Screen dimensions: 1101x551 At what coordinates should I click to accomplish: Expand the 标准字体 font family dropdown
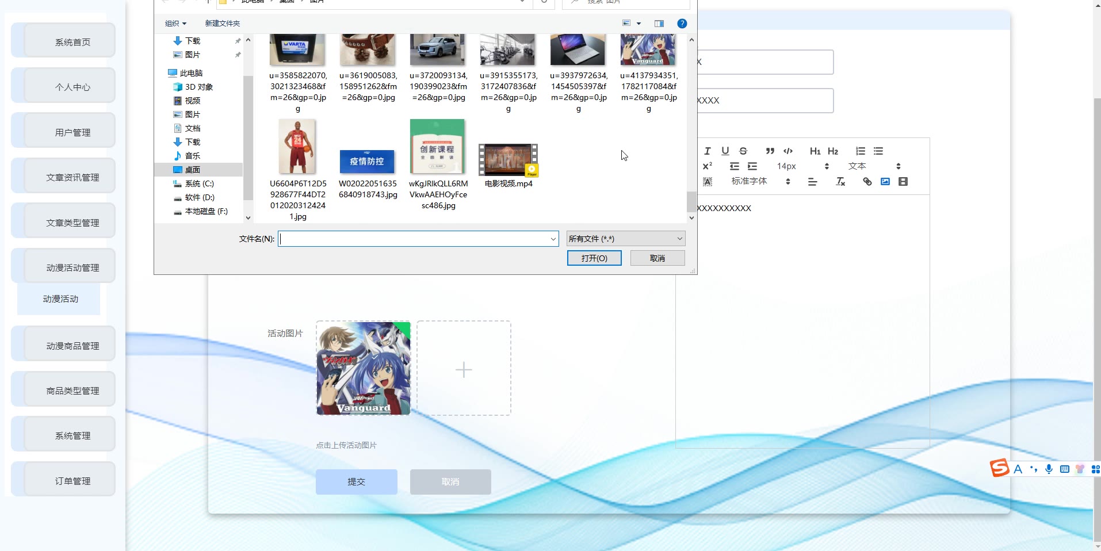760,182
